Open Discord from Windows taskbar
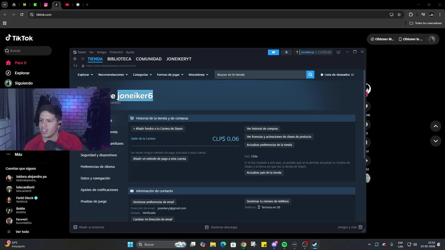This screenshot has height=250, width=445. click(x=274, y=244)
